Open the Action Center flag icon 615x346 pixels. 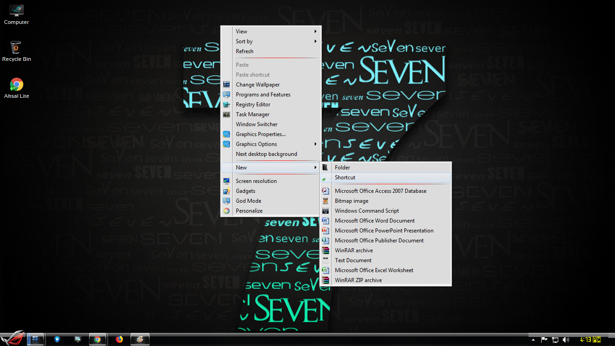pos(544,339)
